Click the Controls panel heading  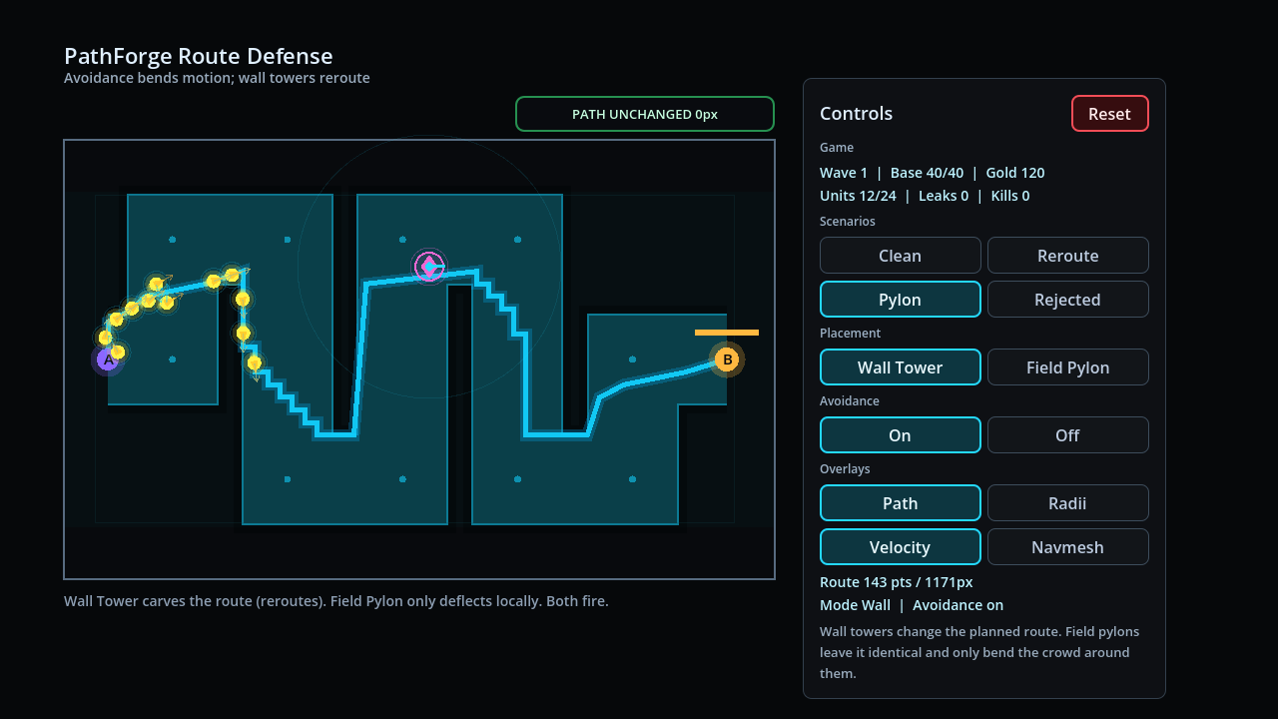(x=857, y=113)
